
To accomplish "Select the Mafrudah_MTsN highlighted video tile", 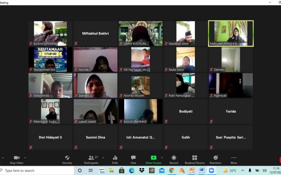I will 231,33.
